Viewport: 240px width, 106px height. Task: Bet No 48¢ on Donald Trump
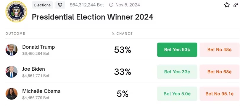click(220, 50)
